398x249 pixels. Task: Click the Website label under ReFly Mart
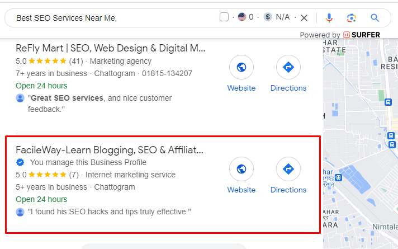241,88
